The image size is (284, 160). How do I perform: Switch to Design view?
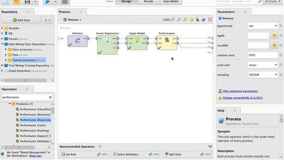[126, 1]
